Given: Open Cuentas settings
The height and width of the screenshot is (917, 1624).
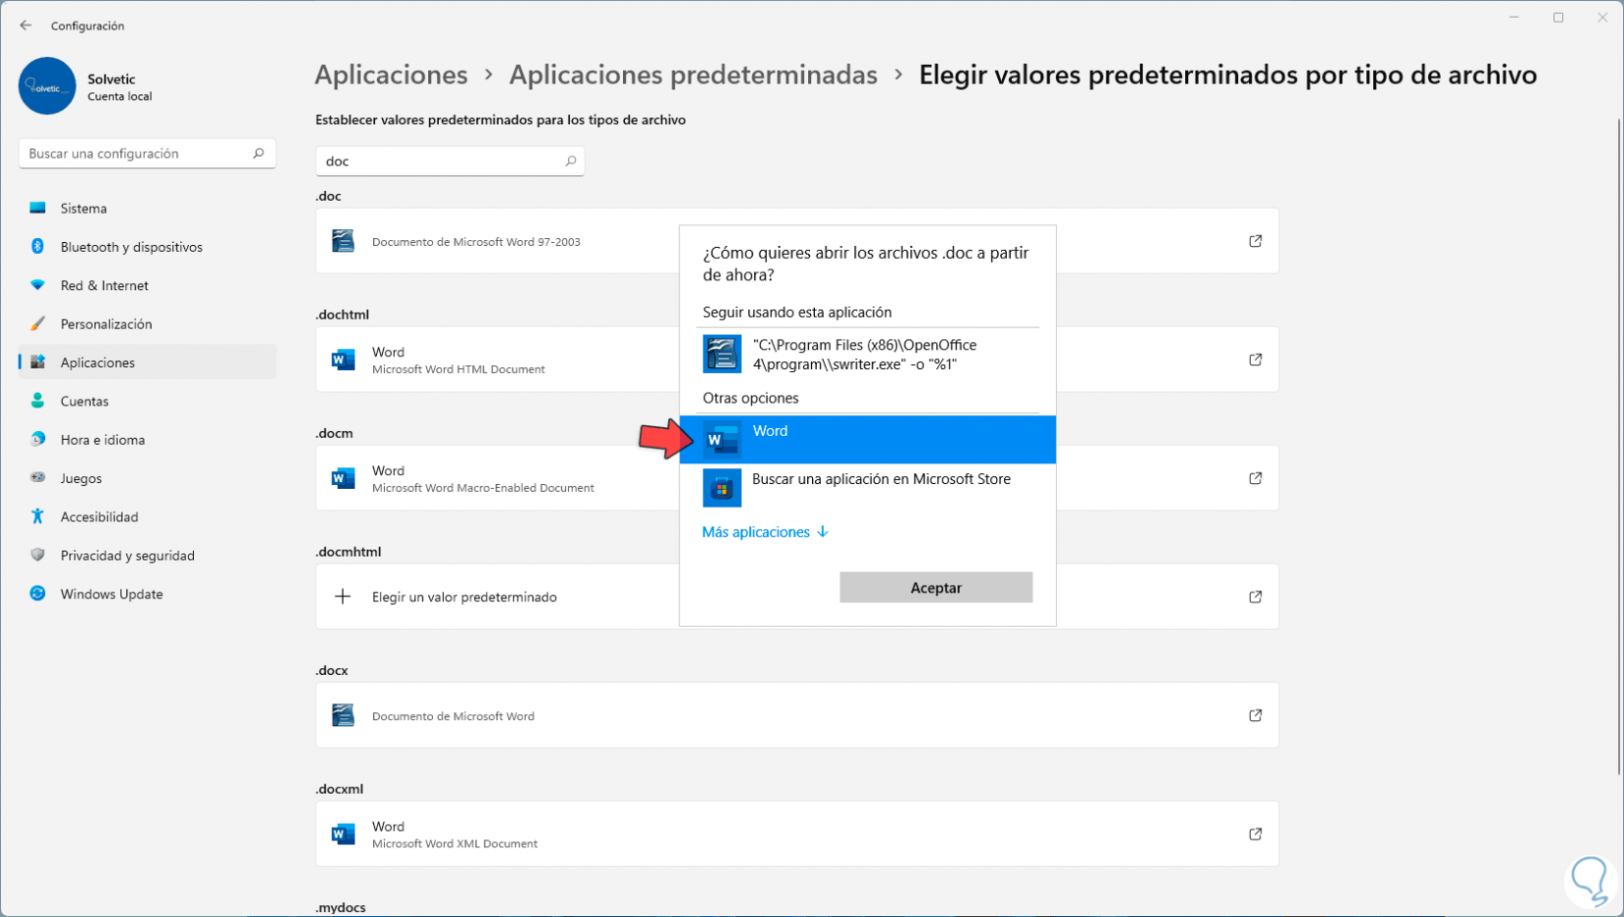Looking at the screenshot, I should pyautogui.click(x=148, y=400).
